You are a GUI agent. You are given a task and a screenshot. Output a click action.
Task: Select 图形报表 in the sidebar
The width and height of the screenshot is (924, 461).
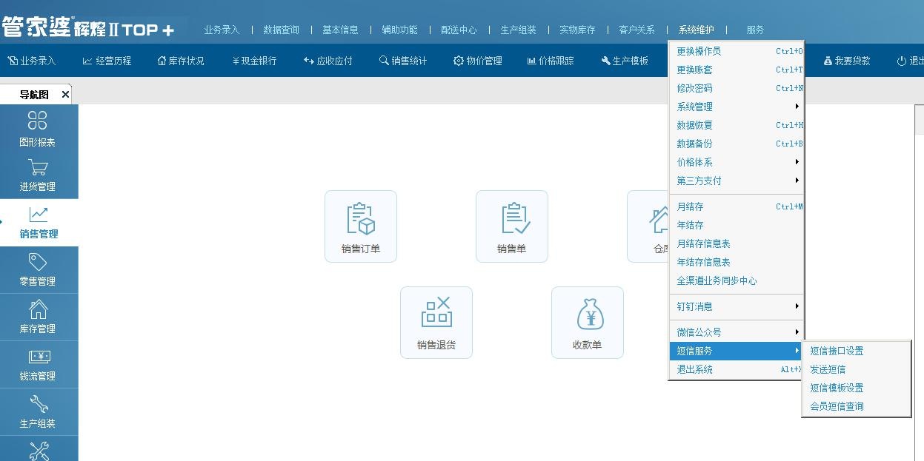[x=38, y=128]
